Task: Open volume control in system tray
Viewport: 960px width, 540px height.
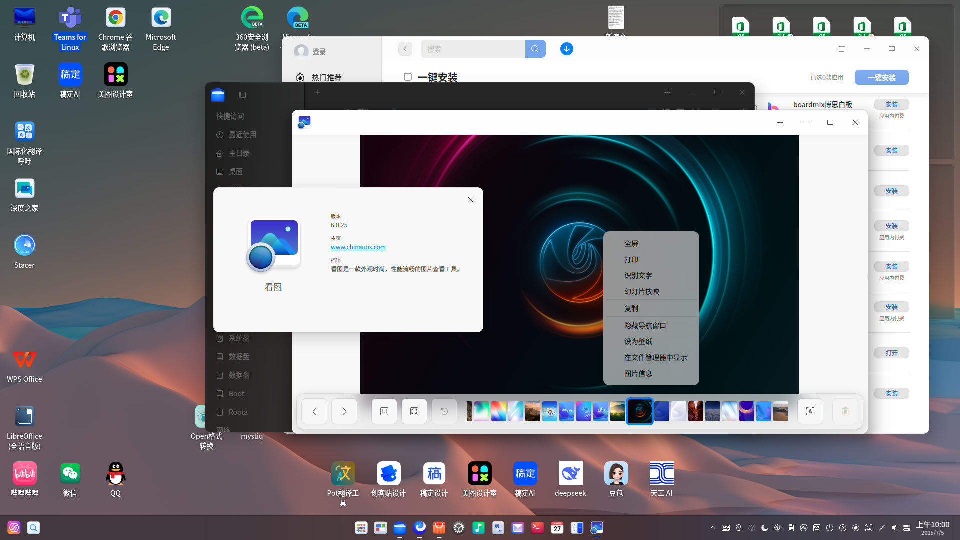Action: coord(894,528)
